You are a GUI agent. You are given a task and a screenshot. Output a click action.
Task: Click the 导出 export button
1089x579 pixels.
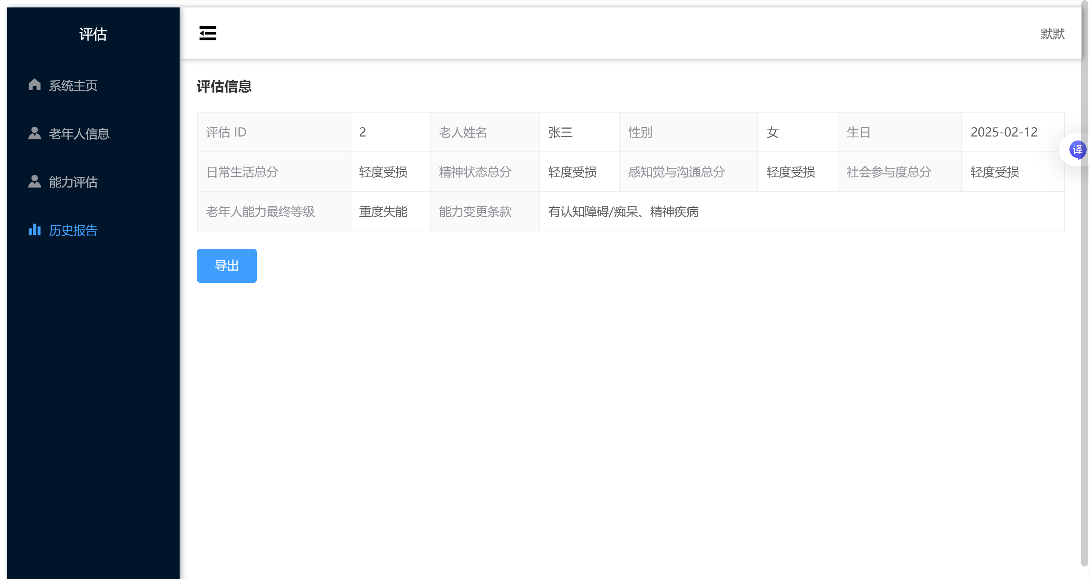pos(227,266)
